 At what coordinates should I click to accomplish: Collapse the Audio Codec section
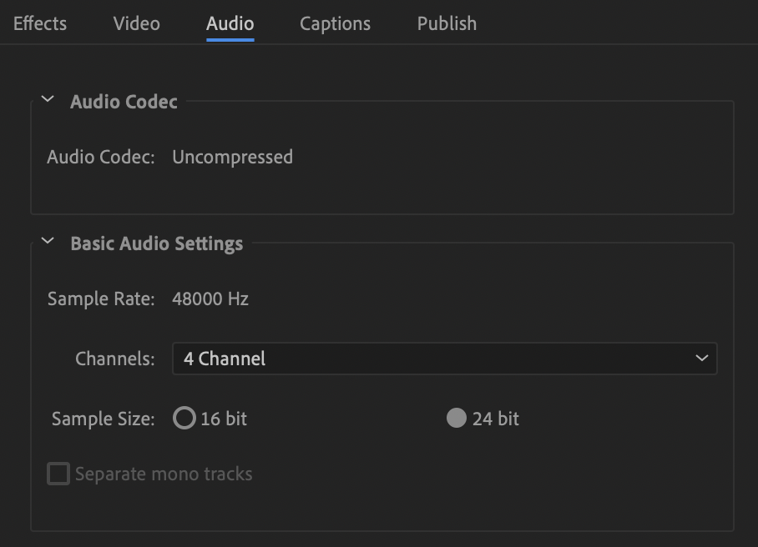47,100
